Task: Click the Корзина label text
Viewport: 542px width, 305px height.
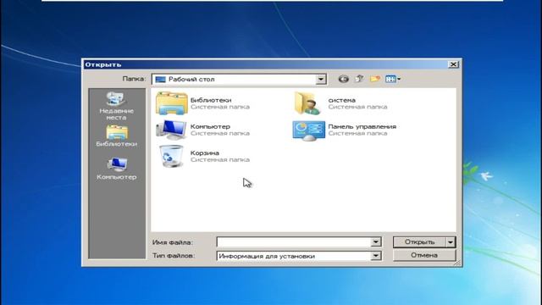Action: 205,152
